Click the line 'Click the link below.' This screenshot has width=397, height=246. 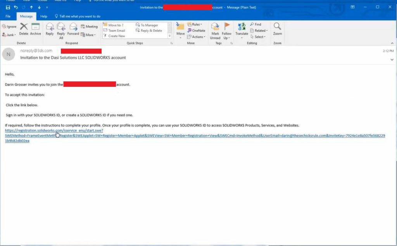click(22, 105)
